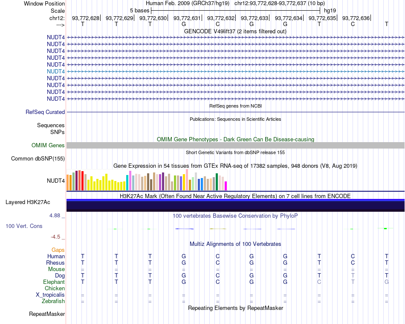The height and width of the screenshot is (324, 405).
Task: Click coordinate label 93,772,636
Action: [356, 18]
